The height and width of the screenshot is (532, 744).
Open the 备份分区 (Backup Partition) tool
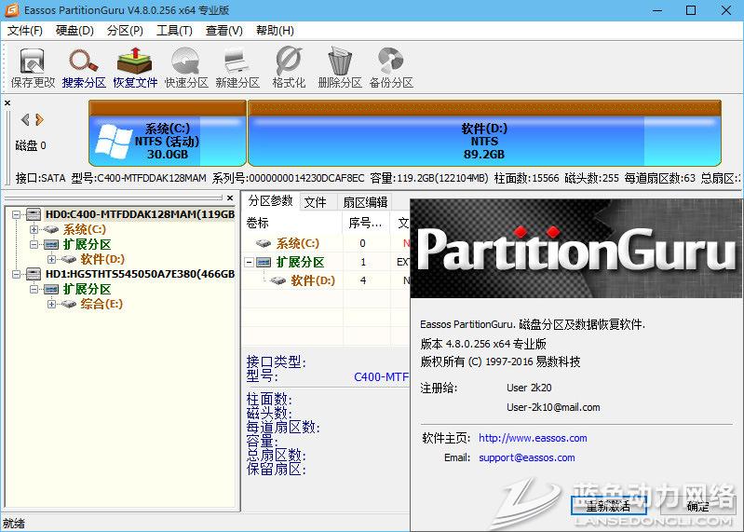point(390,68)
